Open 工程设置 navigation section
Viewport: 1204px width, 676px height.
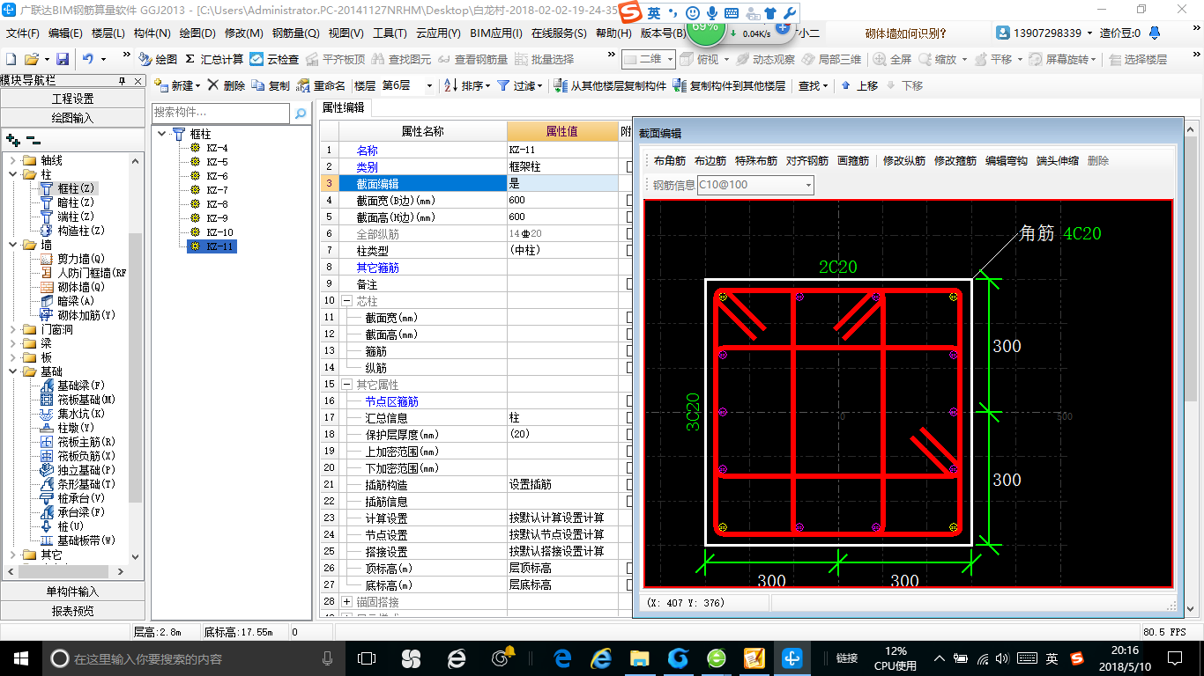click(72, 99)
